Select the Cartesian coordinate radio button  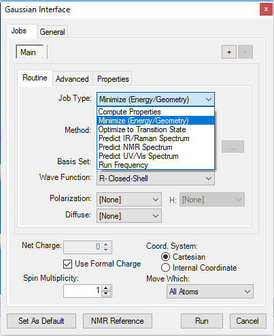[165, 257]
